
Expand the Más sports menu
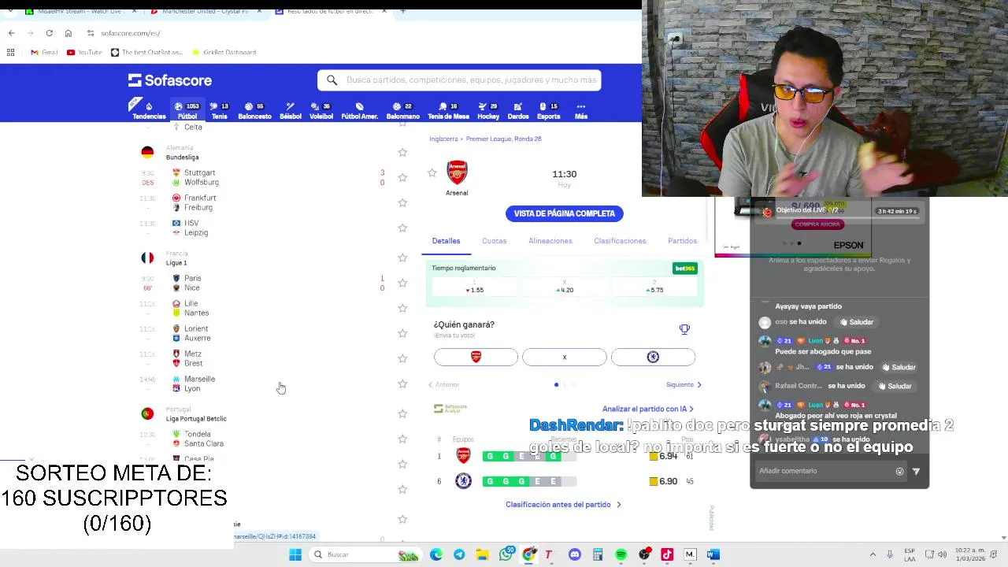(581, 111)
